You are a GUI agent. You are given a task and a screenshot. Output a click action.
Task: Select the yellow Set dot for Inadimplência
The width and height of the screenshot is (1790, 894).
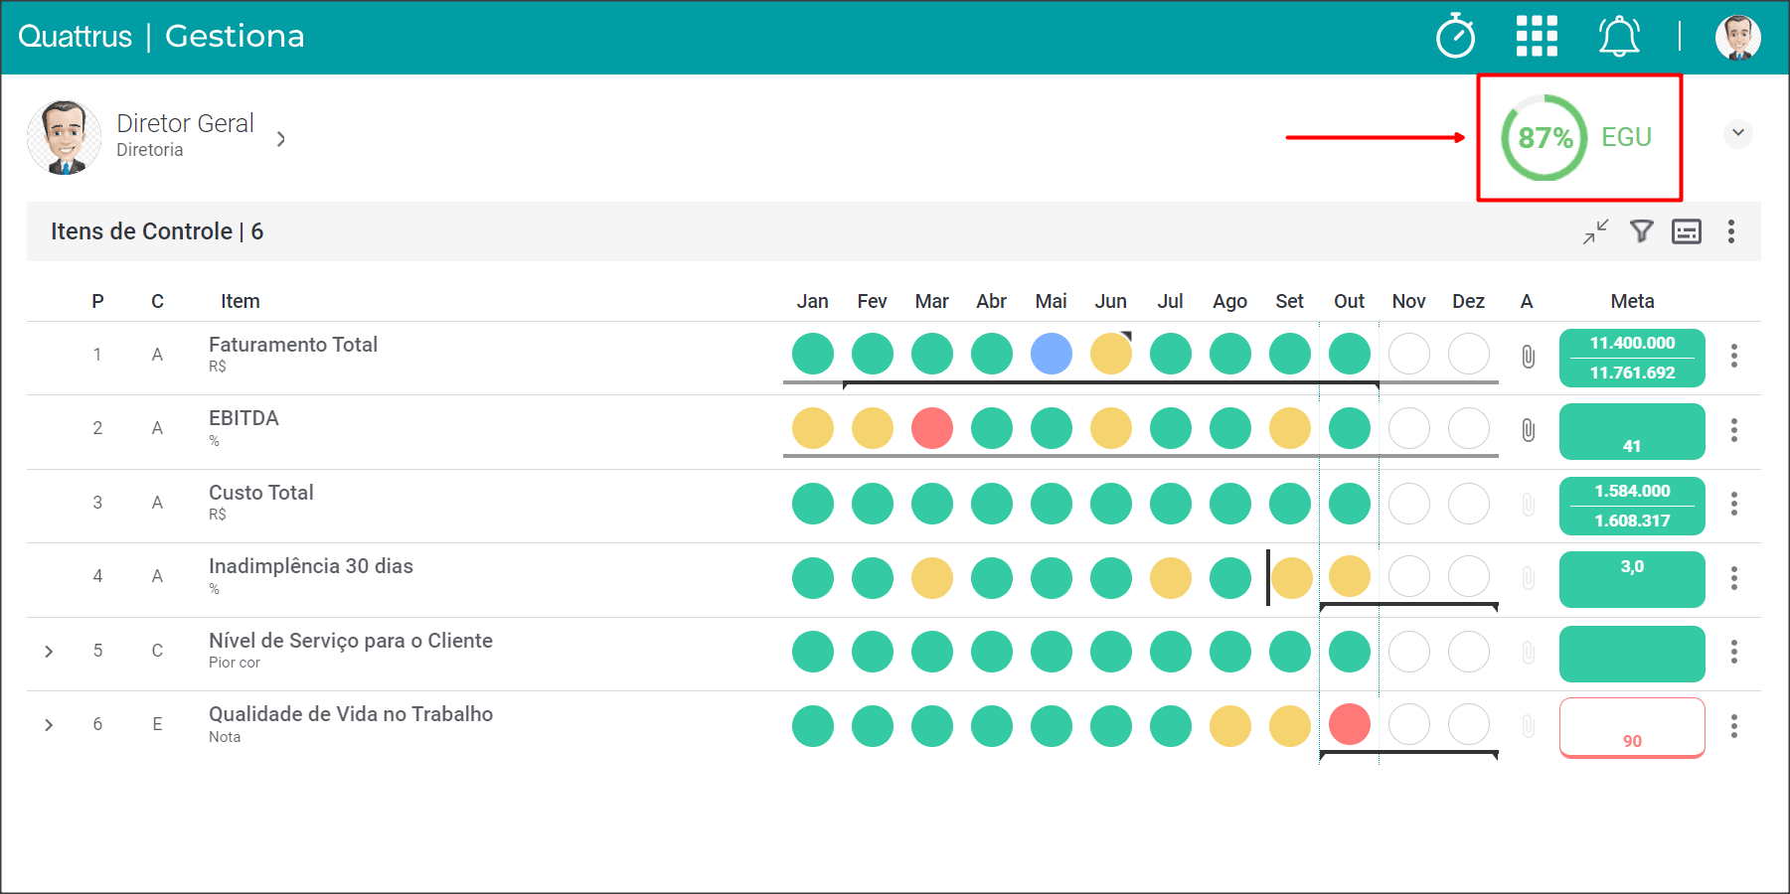(1292, 578)
